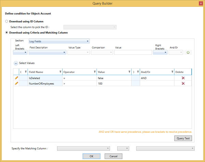Select the '=' operator cell
Image resolution: width=205 pixels, height=162 pixels.
(80, 78)
